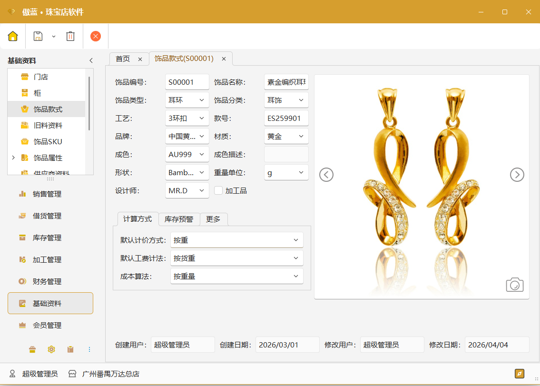540x386 pixels.
Task: Switch to 库存预警 tab
Action: [x=179, y=219]
